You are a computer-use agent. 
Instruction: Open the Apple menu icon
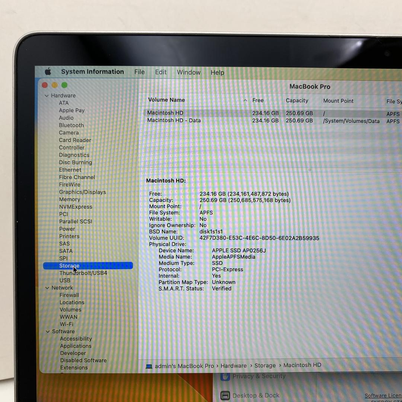48,71
